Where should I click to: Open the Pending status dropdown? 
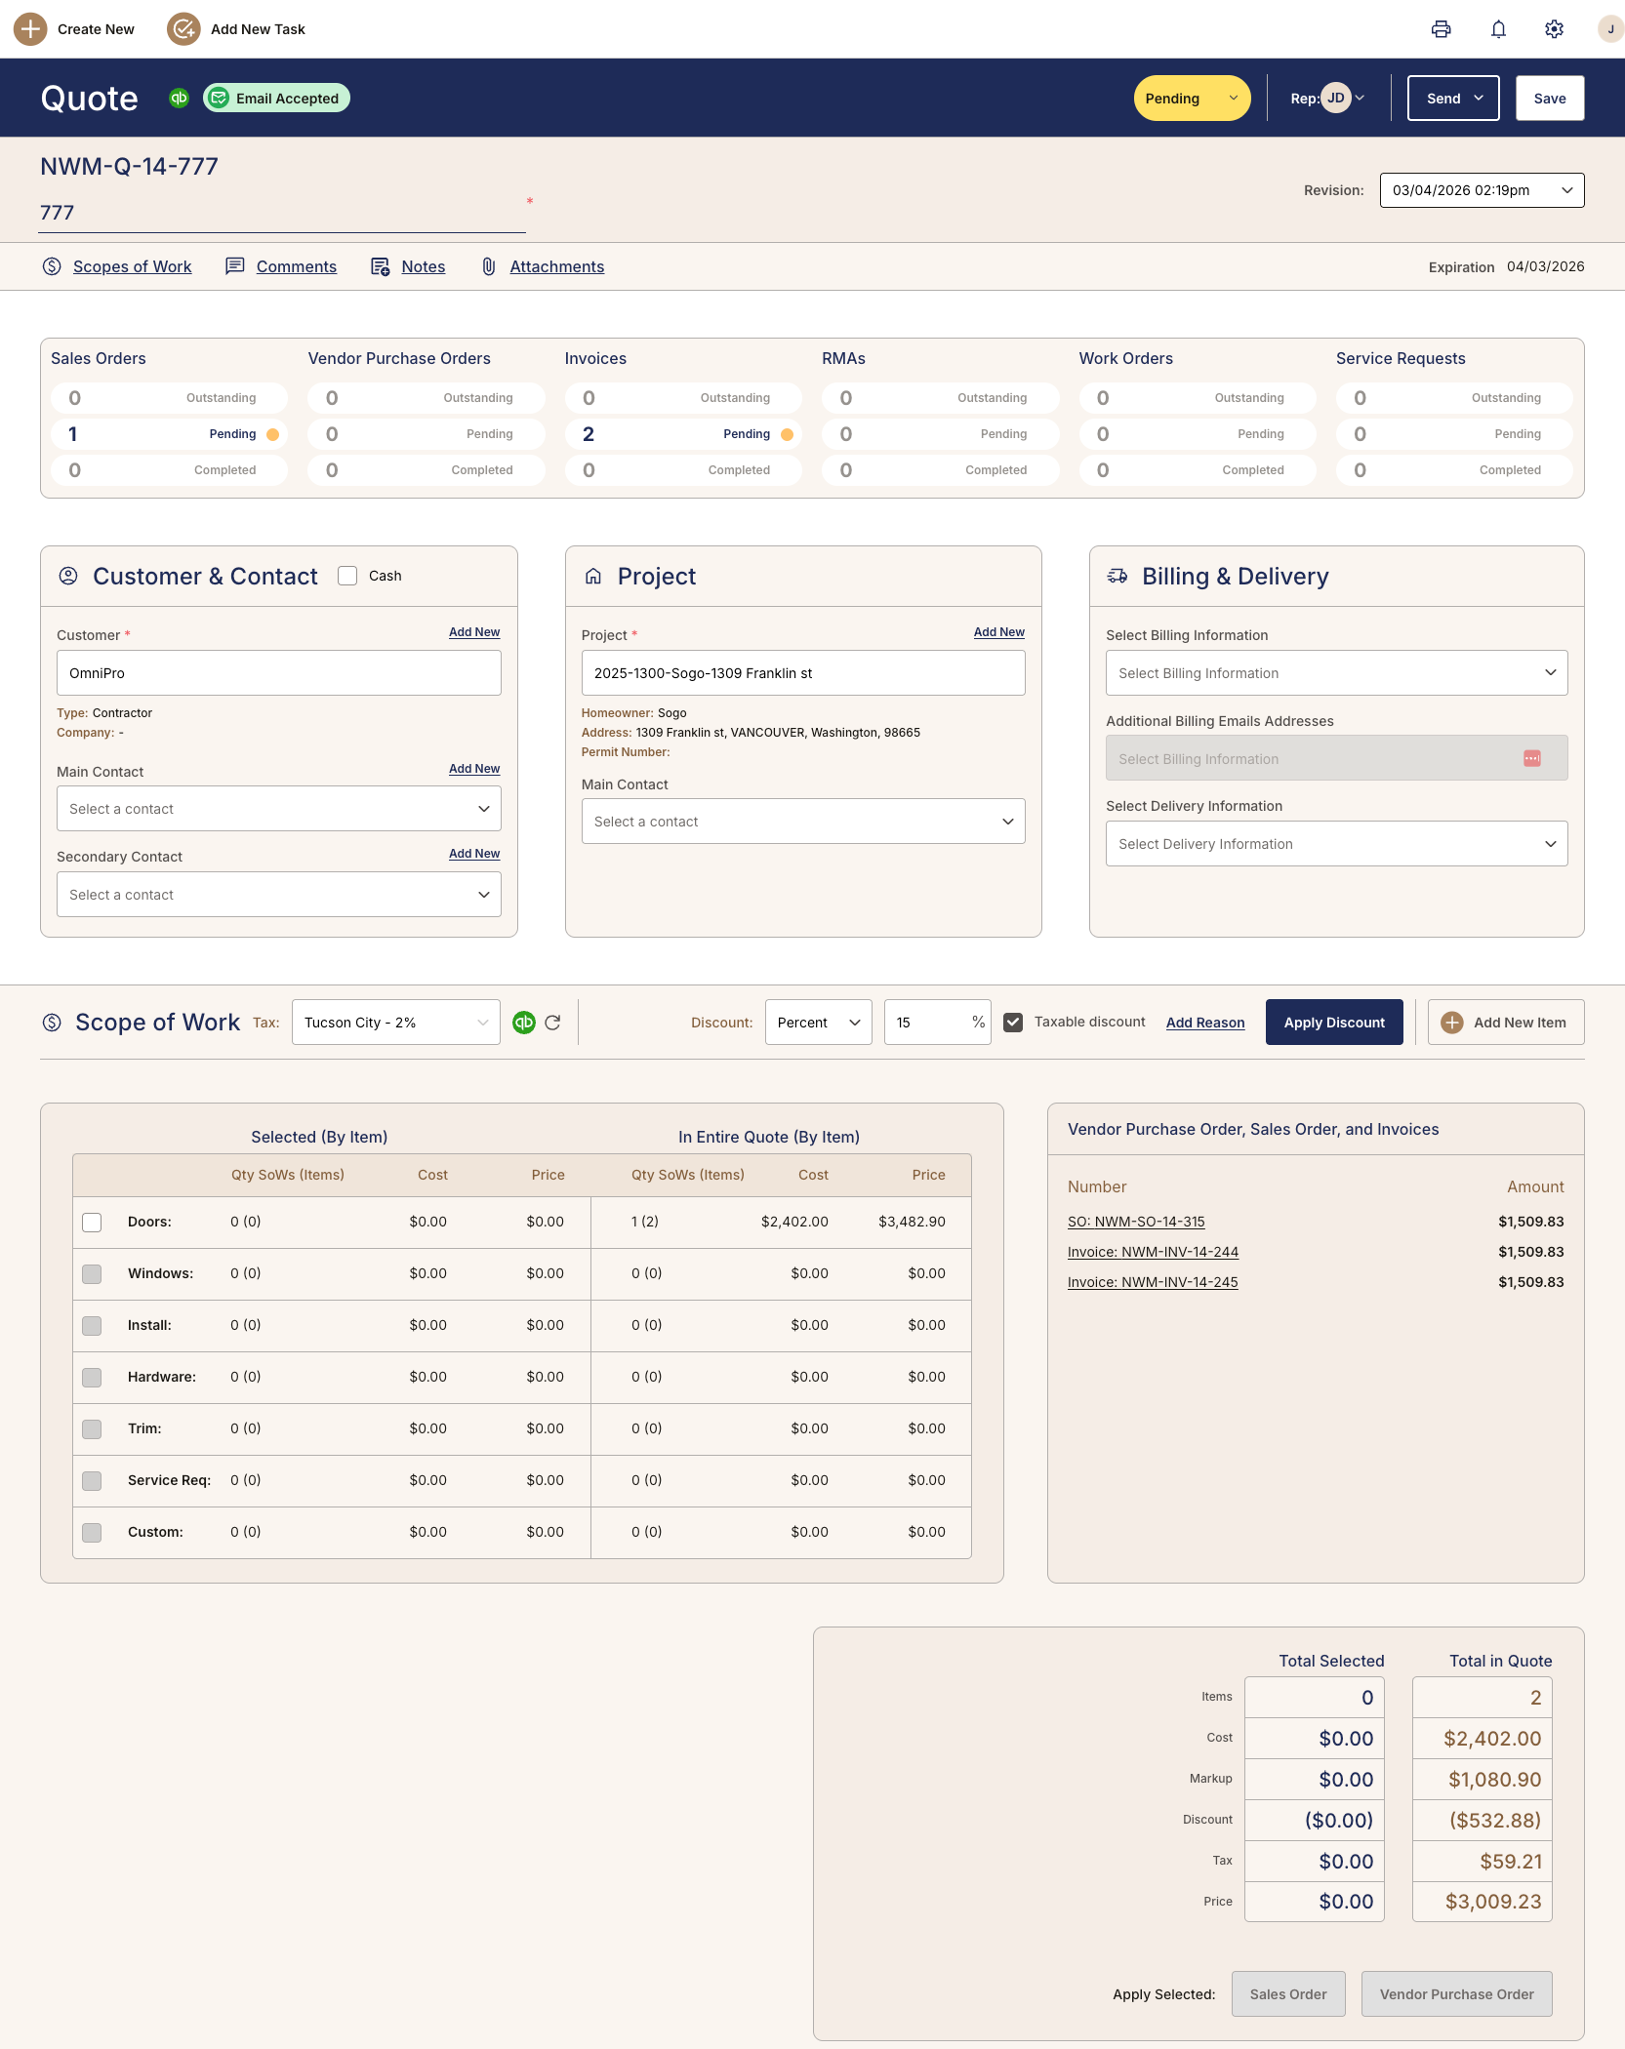click(x=1191, y=98)
